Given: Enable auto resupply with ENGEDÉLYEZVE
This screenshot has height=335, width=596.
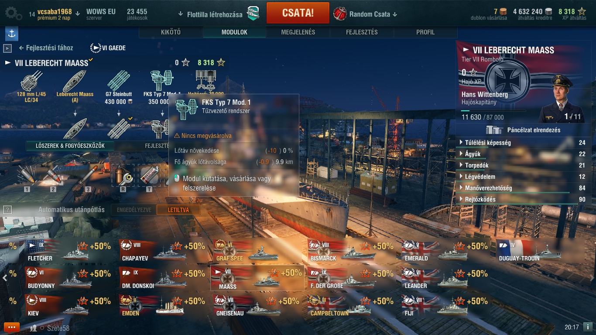Looking at the screenshot, I should click(134, 210).
